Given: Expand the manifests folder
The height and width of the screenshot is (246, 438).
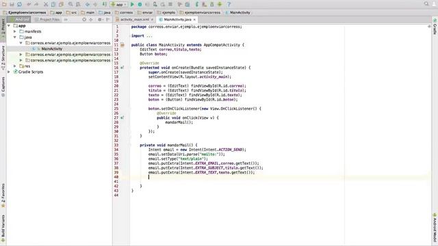Looking at the screenshot, I should tap(15, 31).
